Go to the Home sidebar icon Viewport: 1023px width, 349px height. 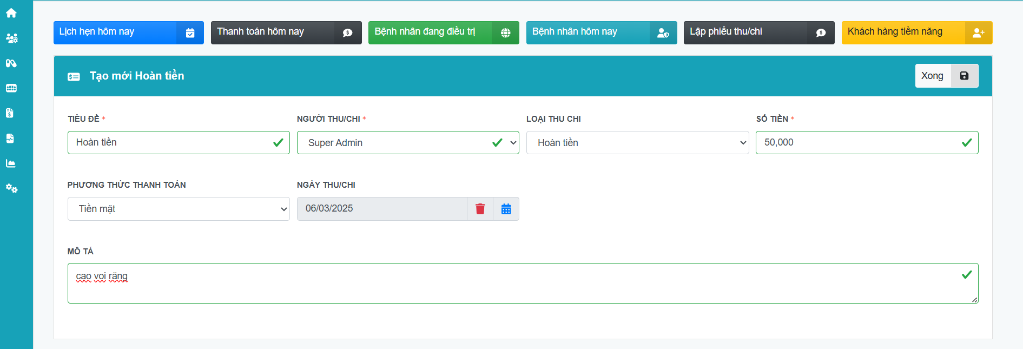click(x=11, y=13)
